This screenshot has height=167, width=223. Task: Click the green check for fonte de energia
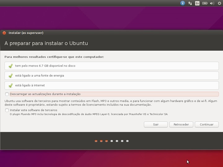(11, 76)
